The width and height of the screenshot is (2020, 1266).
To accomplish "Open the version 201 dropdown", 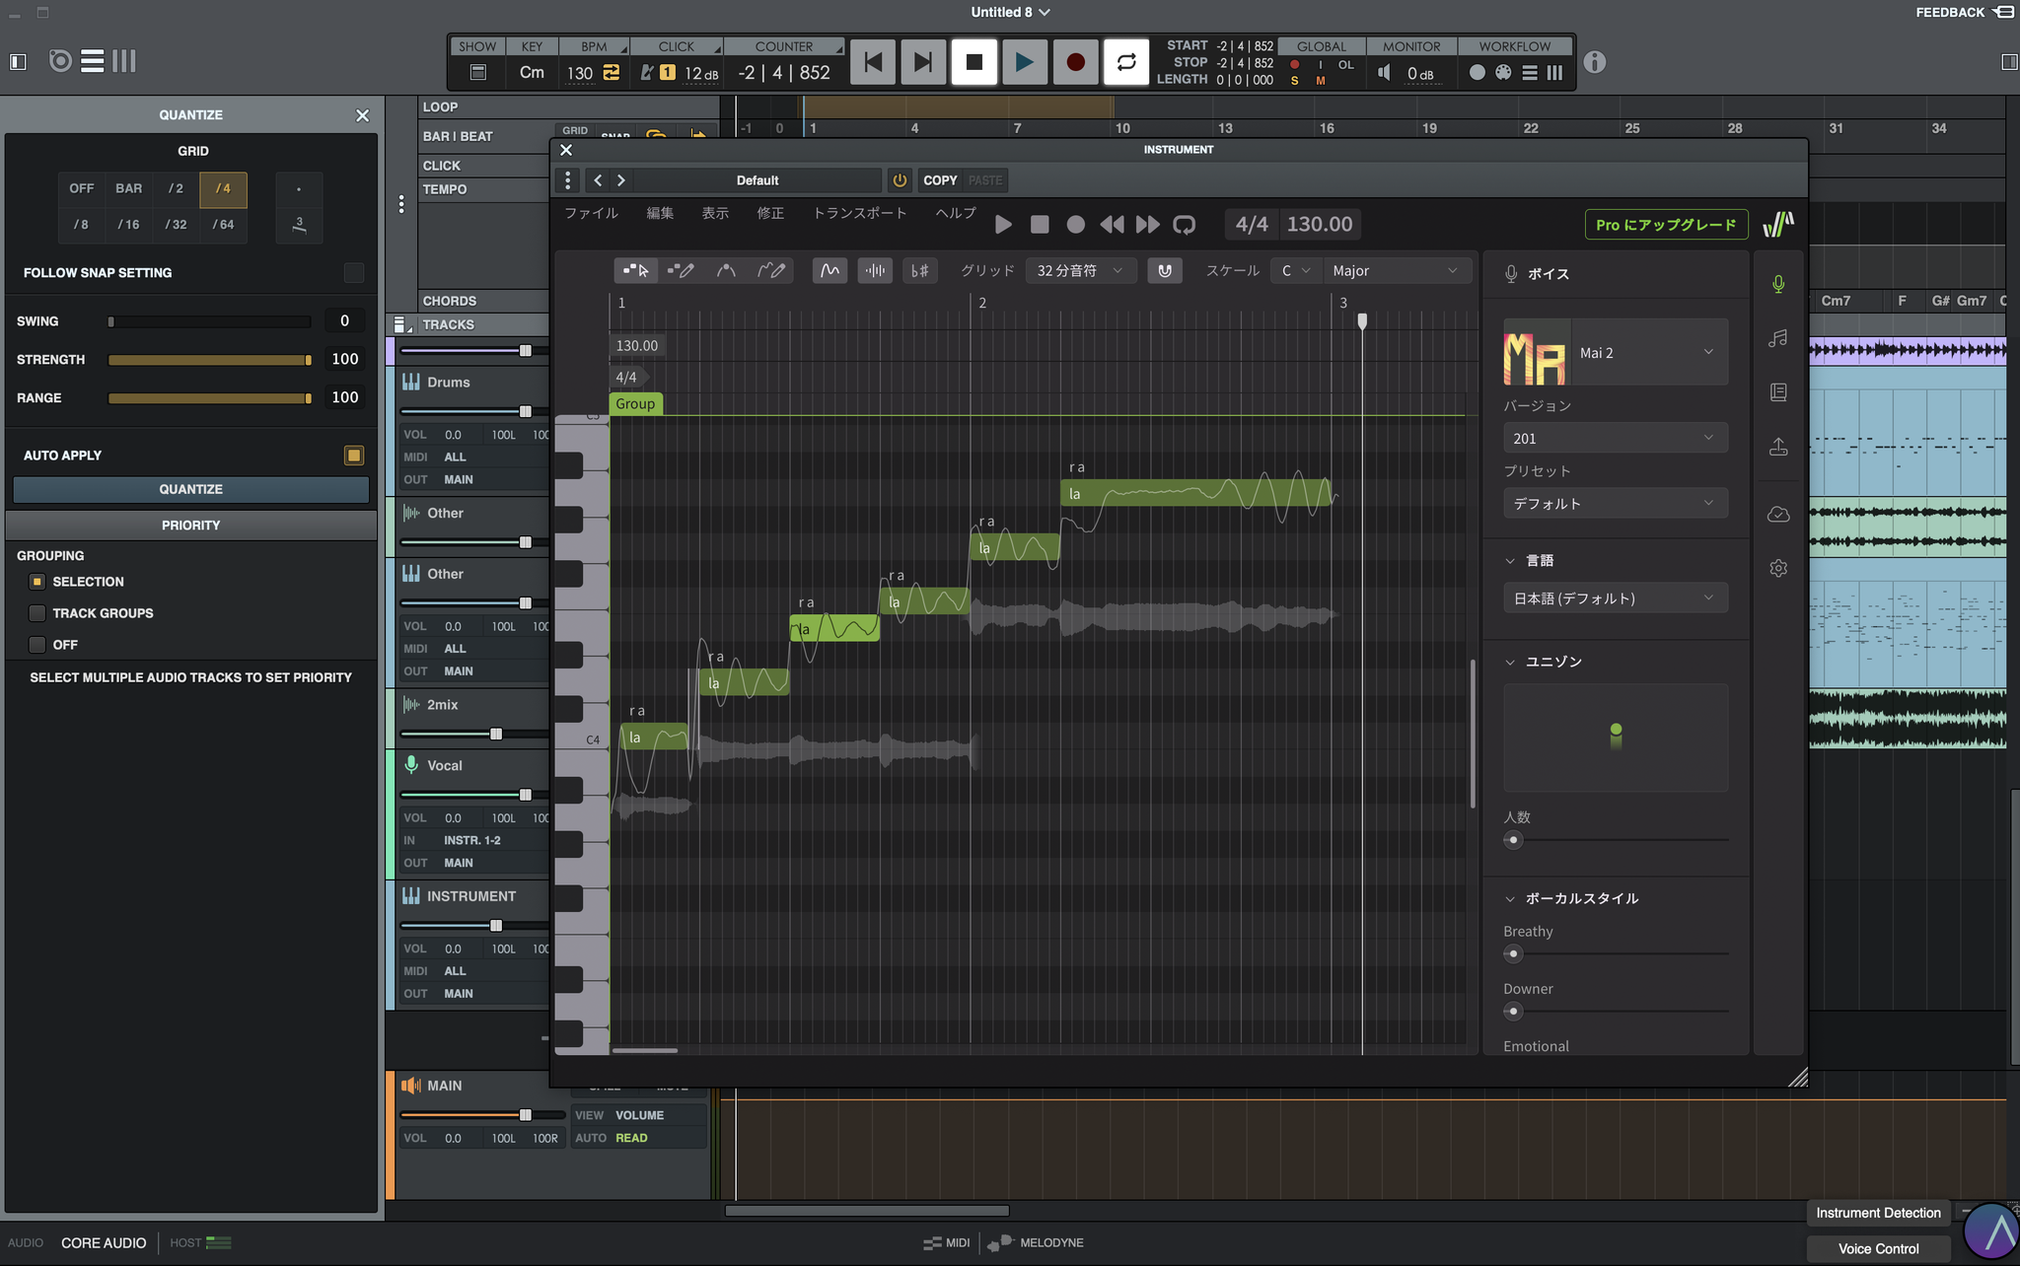I will [1616, 438].
